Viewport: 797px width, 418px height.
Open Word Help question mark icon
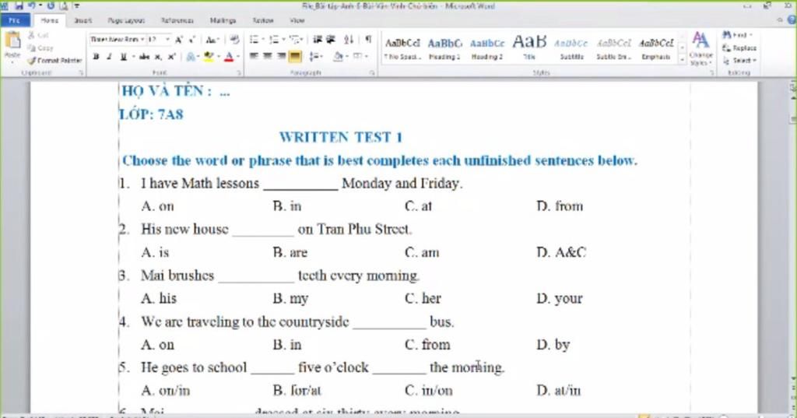tap(792, 20)
